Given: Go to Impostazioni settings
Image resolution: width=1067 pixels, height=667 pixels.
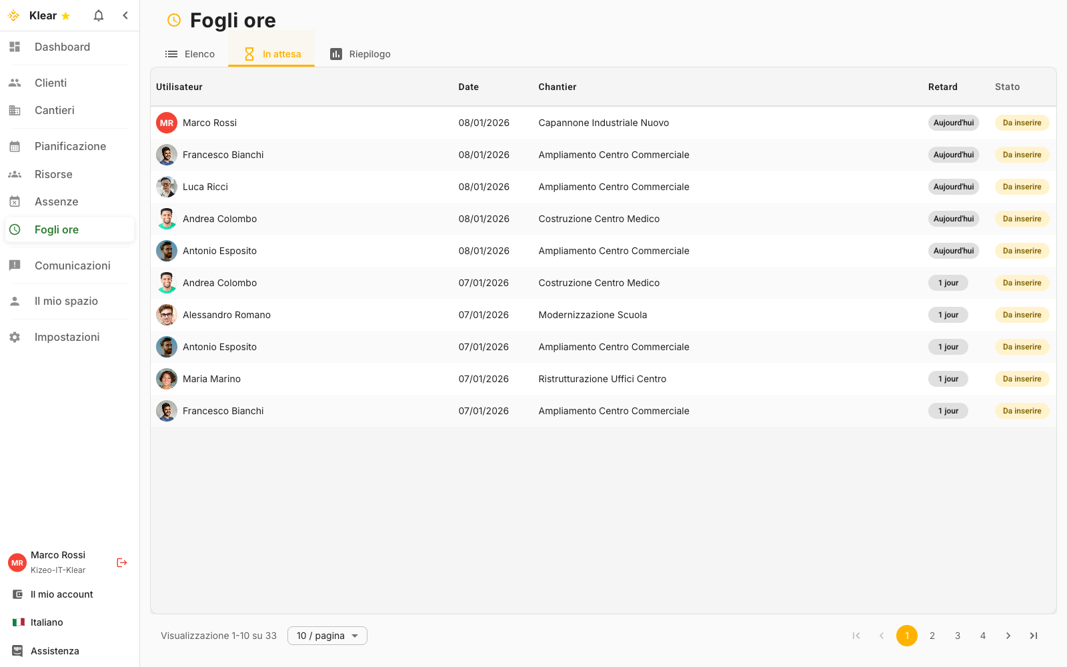Looking at the screenshot, I should tap(67, 337).
